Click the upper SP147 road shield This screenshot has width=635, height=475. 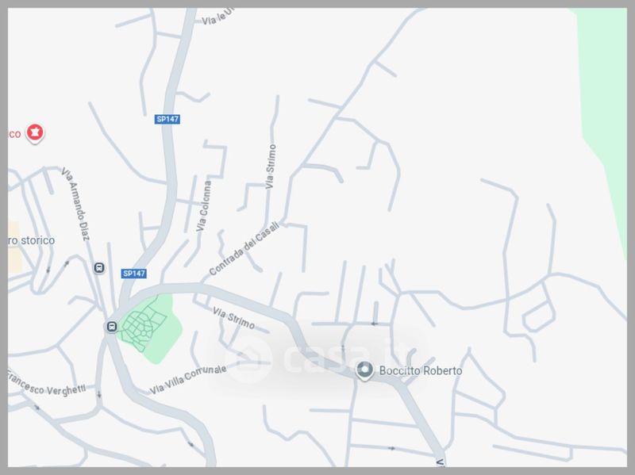click(x=167, y=119)
